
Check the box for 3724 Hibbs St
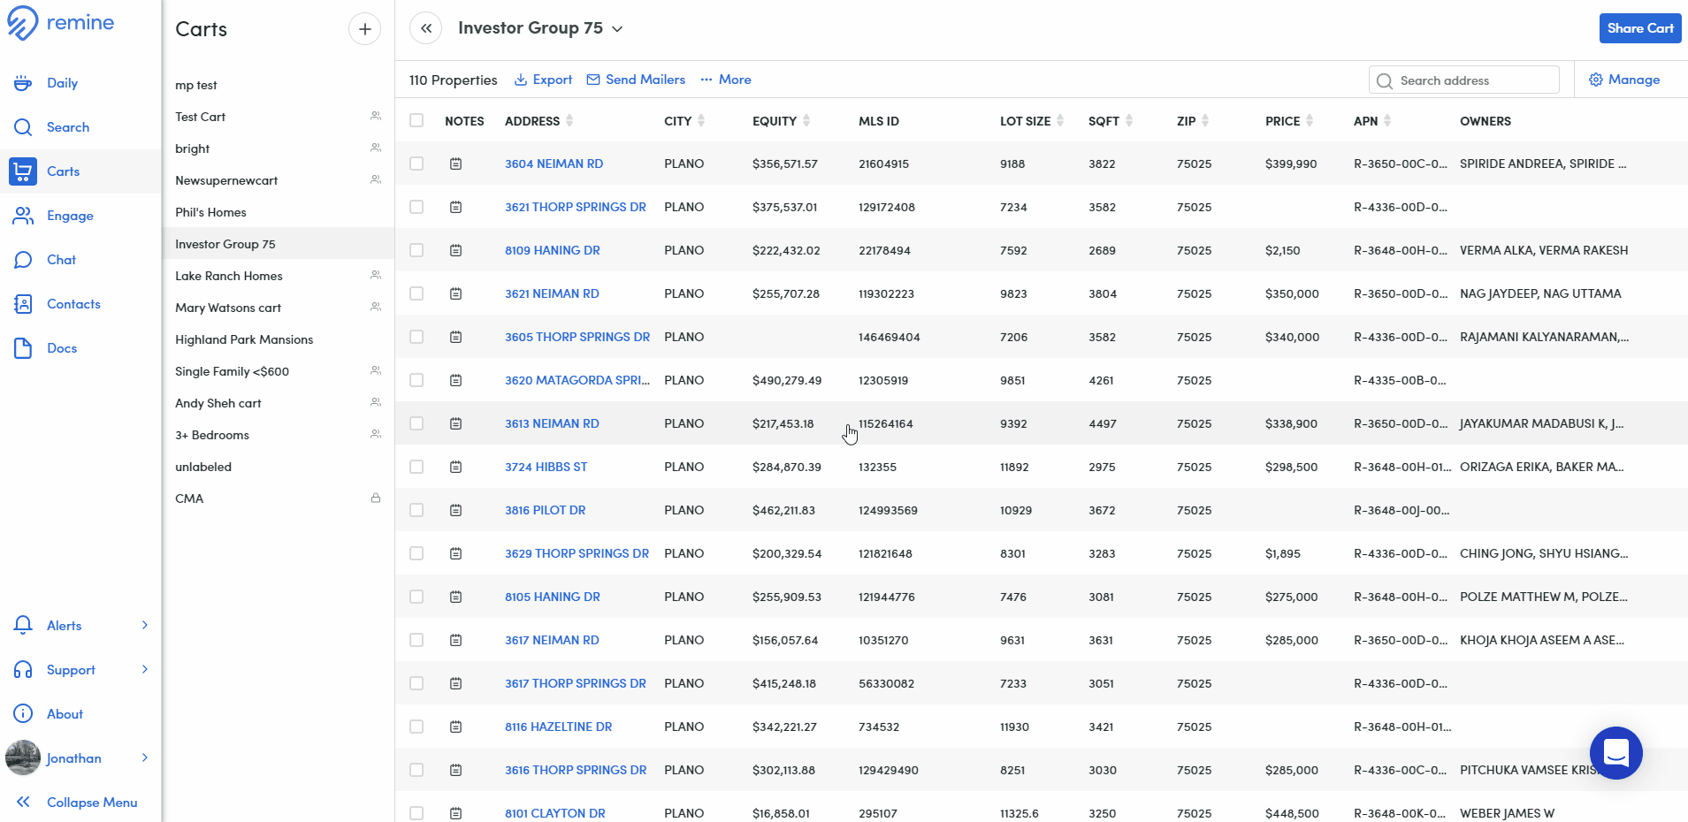(416, 467)
